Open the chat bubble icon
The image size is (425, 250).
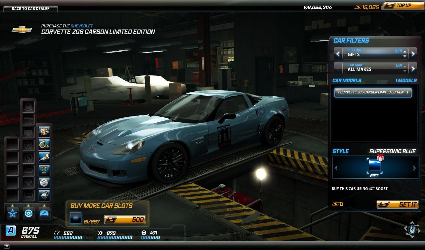pyautogui.click(x=7, y=246)
